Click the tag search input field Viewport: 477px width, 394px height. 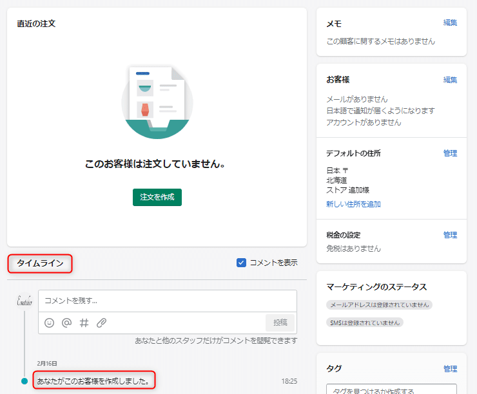coord(391,389)
